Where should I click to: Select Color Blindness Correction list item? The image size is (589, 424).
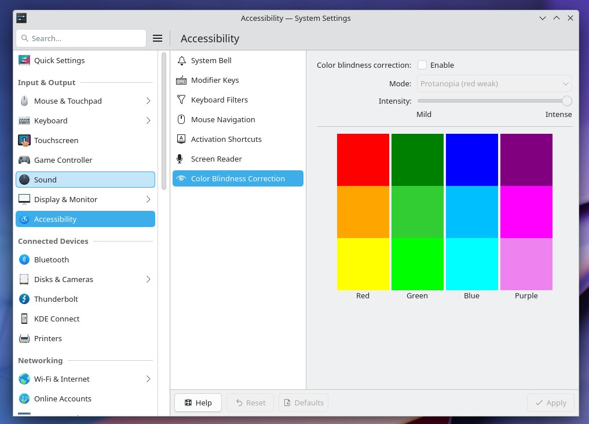(x=238, y=178)
